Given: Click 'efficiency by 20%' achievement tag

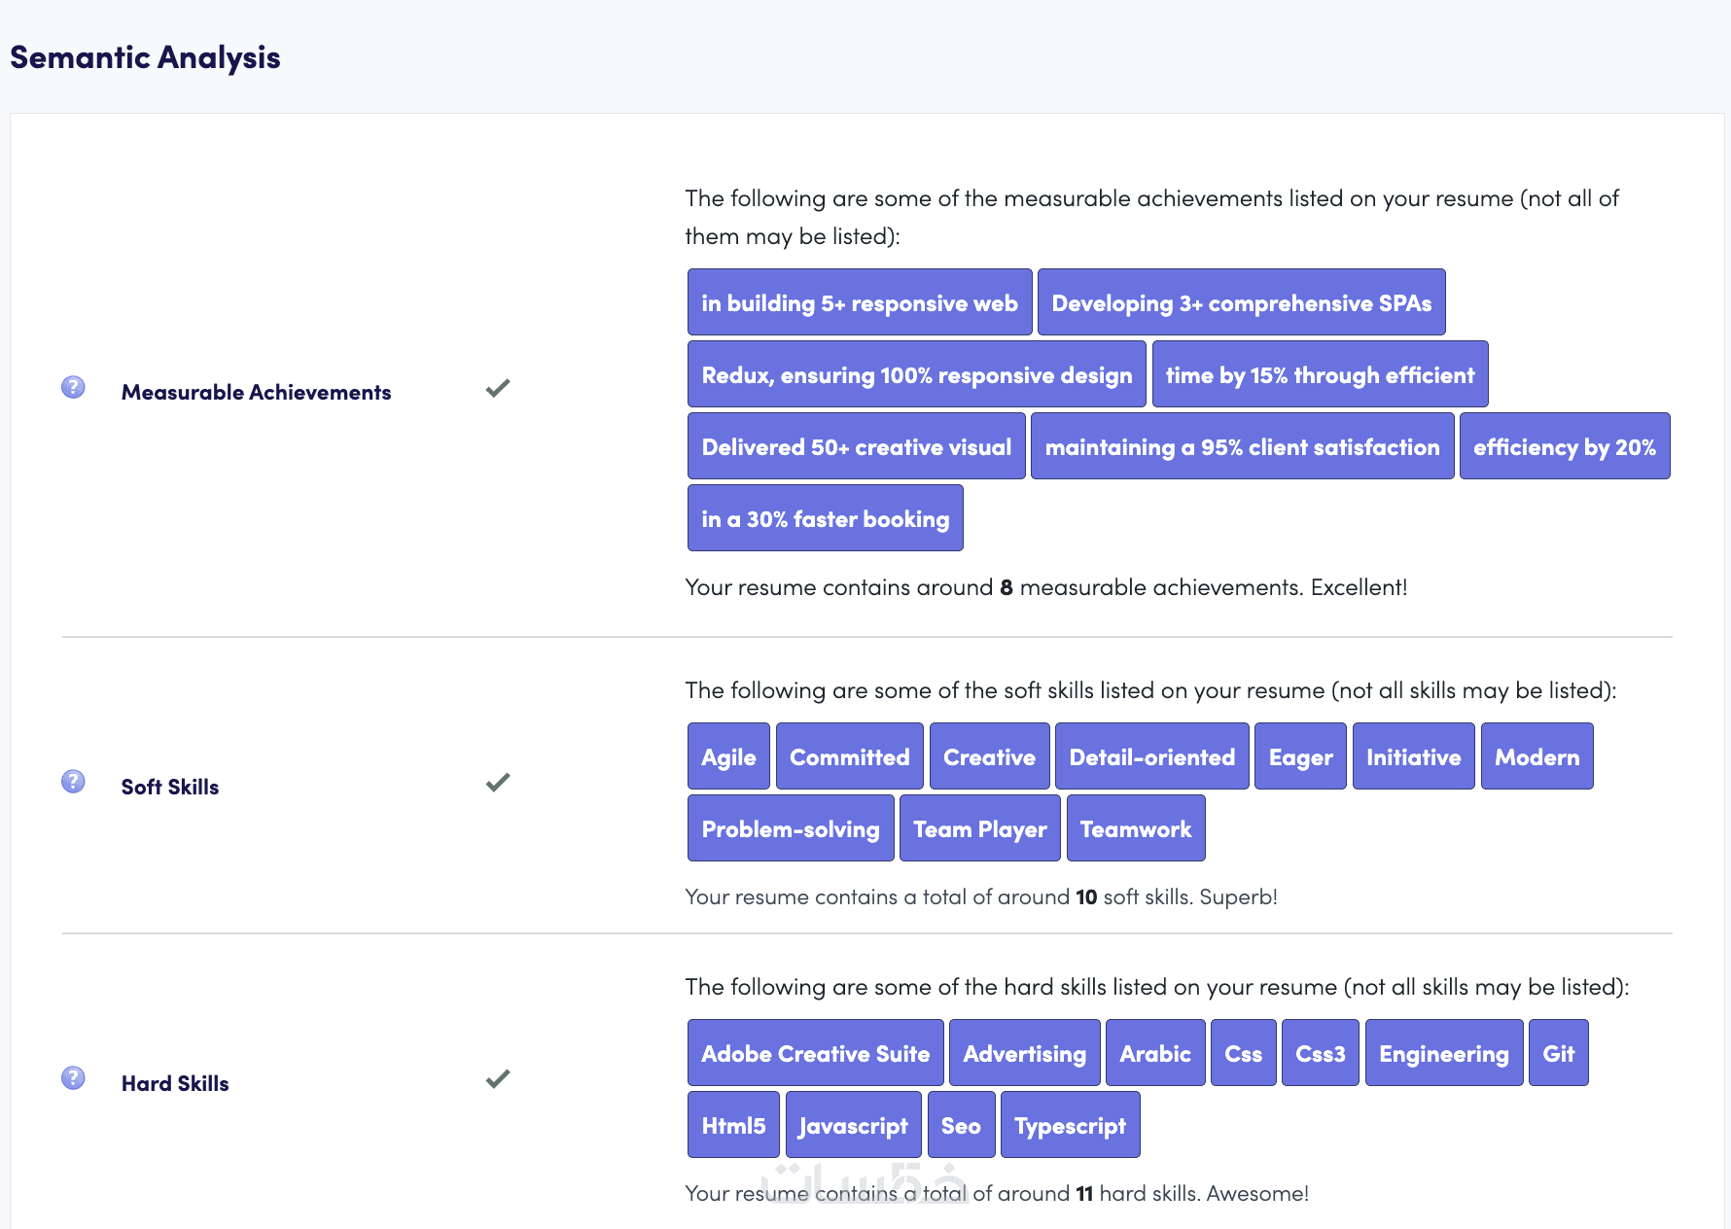Looking at the screenshot, I should (1564, 446).
